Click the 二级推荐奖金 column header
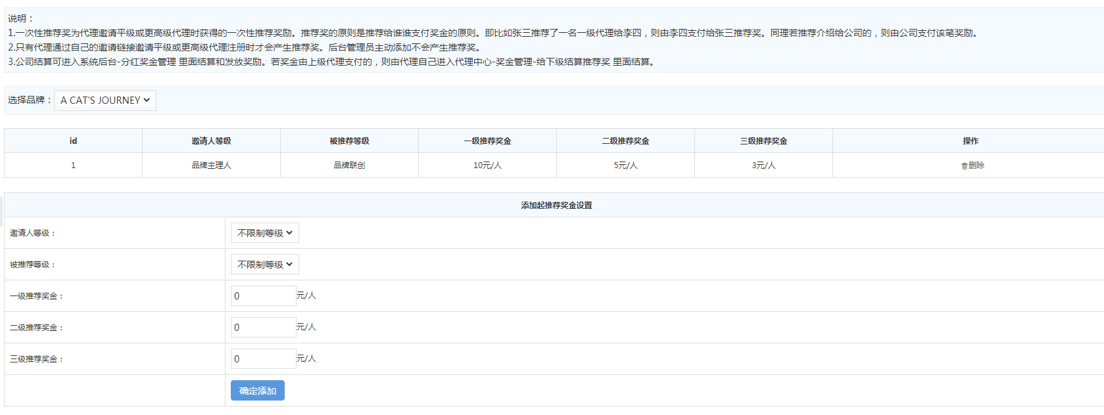Viewport: 1104px width, 415px height. point(625,141)
